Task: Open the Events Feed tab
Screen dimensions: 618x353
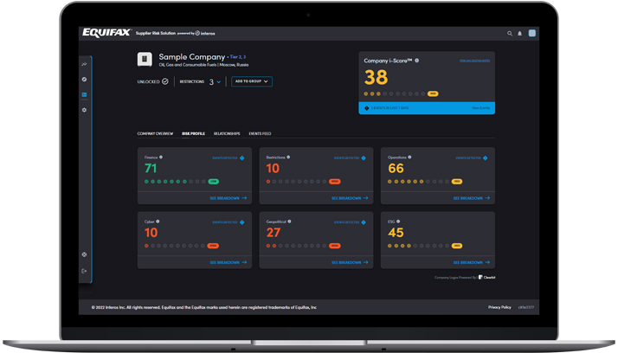Action: point(261,134)
